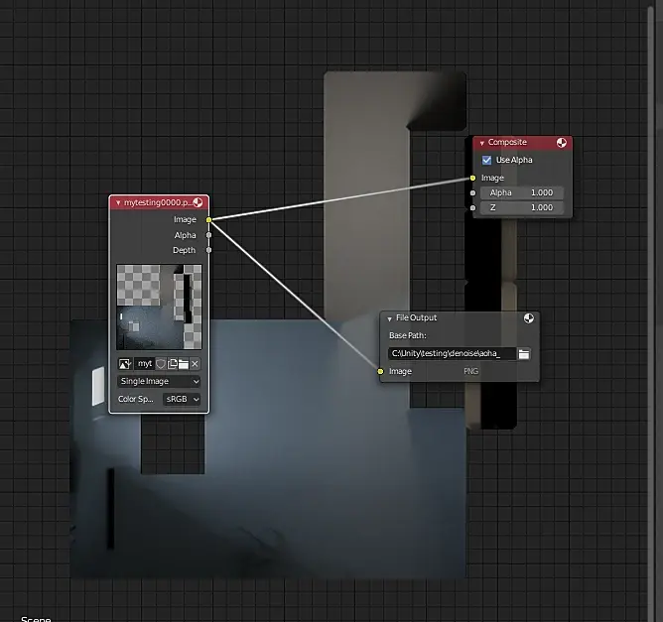
Task: Select the File Output node title
Action: coord(417,317)
